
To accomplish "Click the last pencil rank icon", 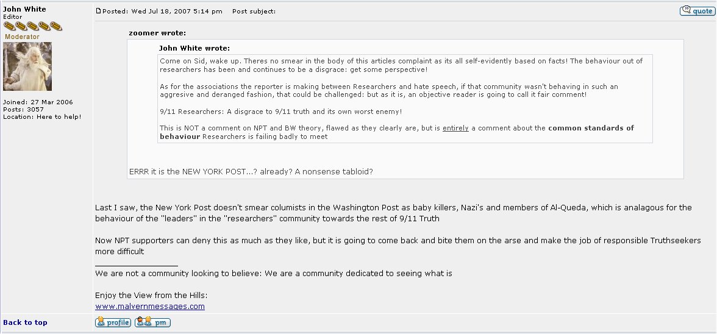I will 56,26.
